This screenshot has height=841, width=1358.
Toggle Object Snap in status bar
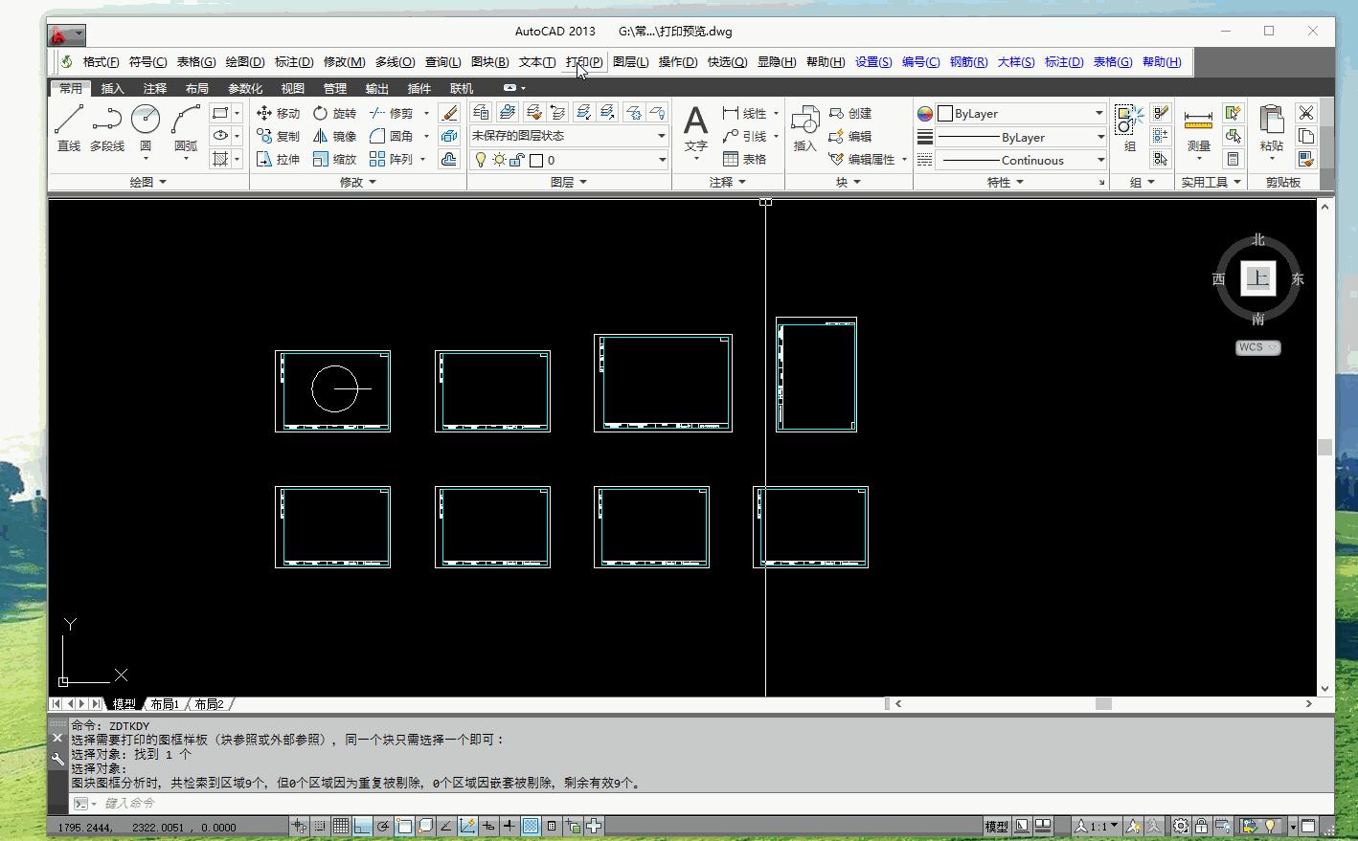(x=404, y=826)
